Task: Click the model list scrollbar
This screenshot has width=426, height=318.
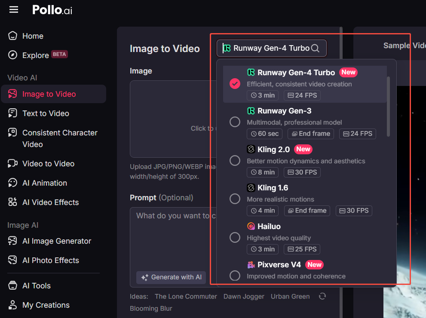Action: (388, 107)
